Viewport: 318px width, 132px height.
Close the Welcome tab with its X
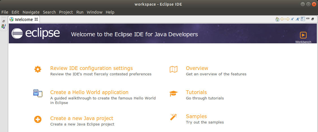[36, 19]
